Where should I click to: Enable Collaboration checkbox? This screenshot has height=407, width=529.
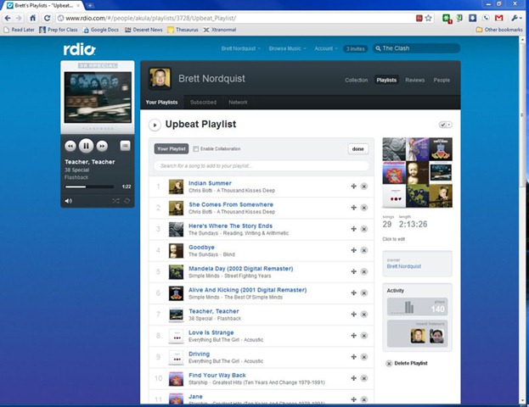[196, 149]
